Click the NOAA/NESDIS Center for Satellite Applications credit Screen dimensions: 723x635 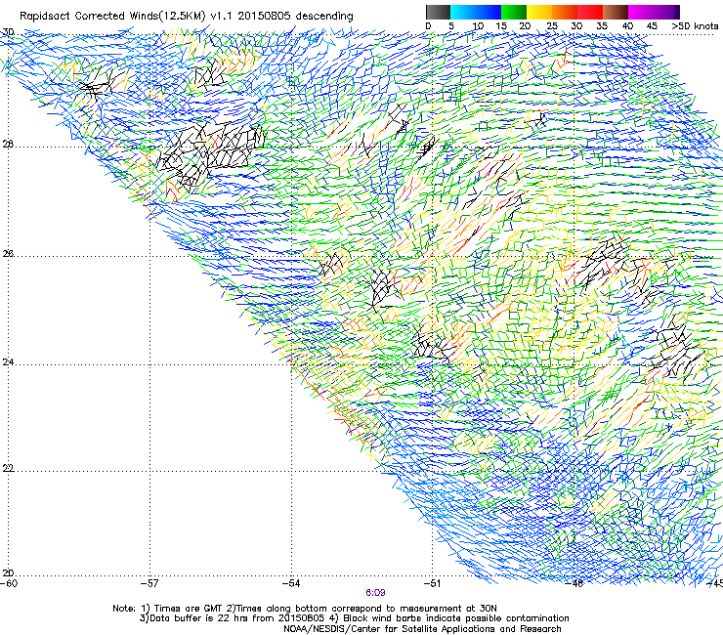coord(422,629)
